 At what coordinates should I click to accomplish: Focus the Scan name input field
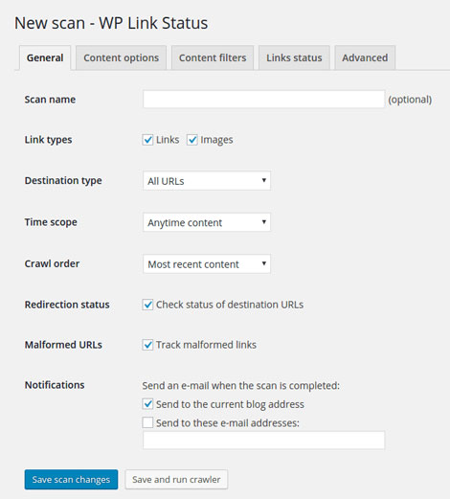point(263,100)
